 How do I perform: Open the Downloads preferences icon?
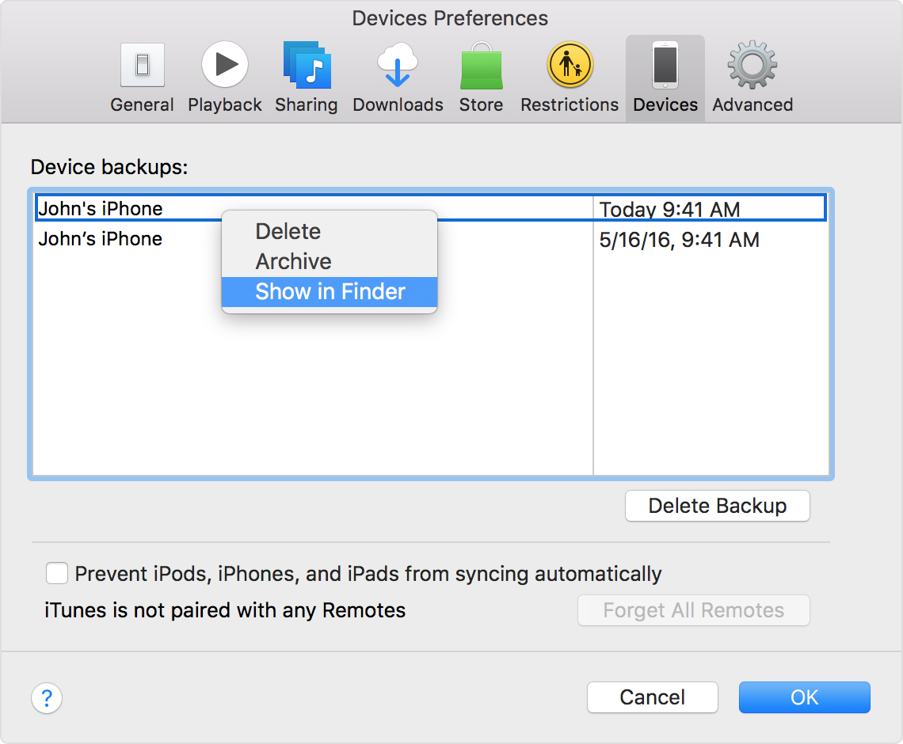(x=398, y=66)
